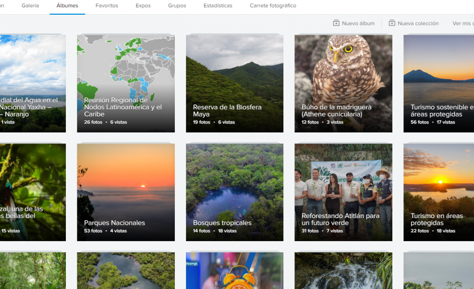
Task: Click '19 fotos • 6 vistas' text
Action: [x=214, y=122]
